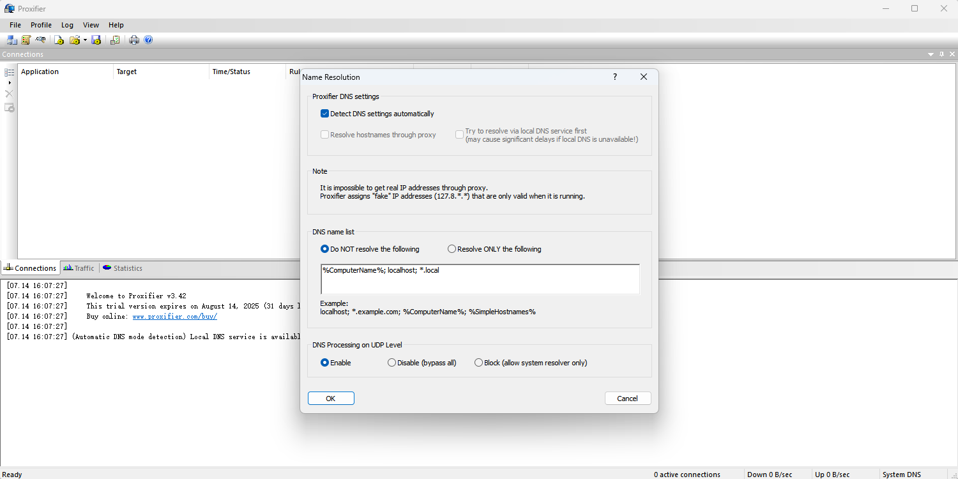
Task: Choose Block (allow system resolver only)
Action: click(x=479, y=363)
